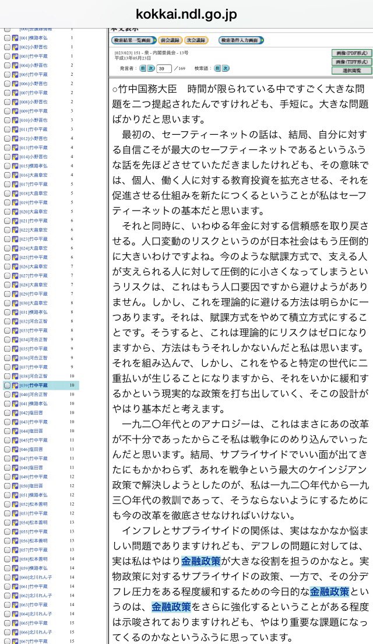Check the box for [060]北川れん子
The image size is (373, 644).
[8, 577]
